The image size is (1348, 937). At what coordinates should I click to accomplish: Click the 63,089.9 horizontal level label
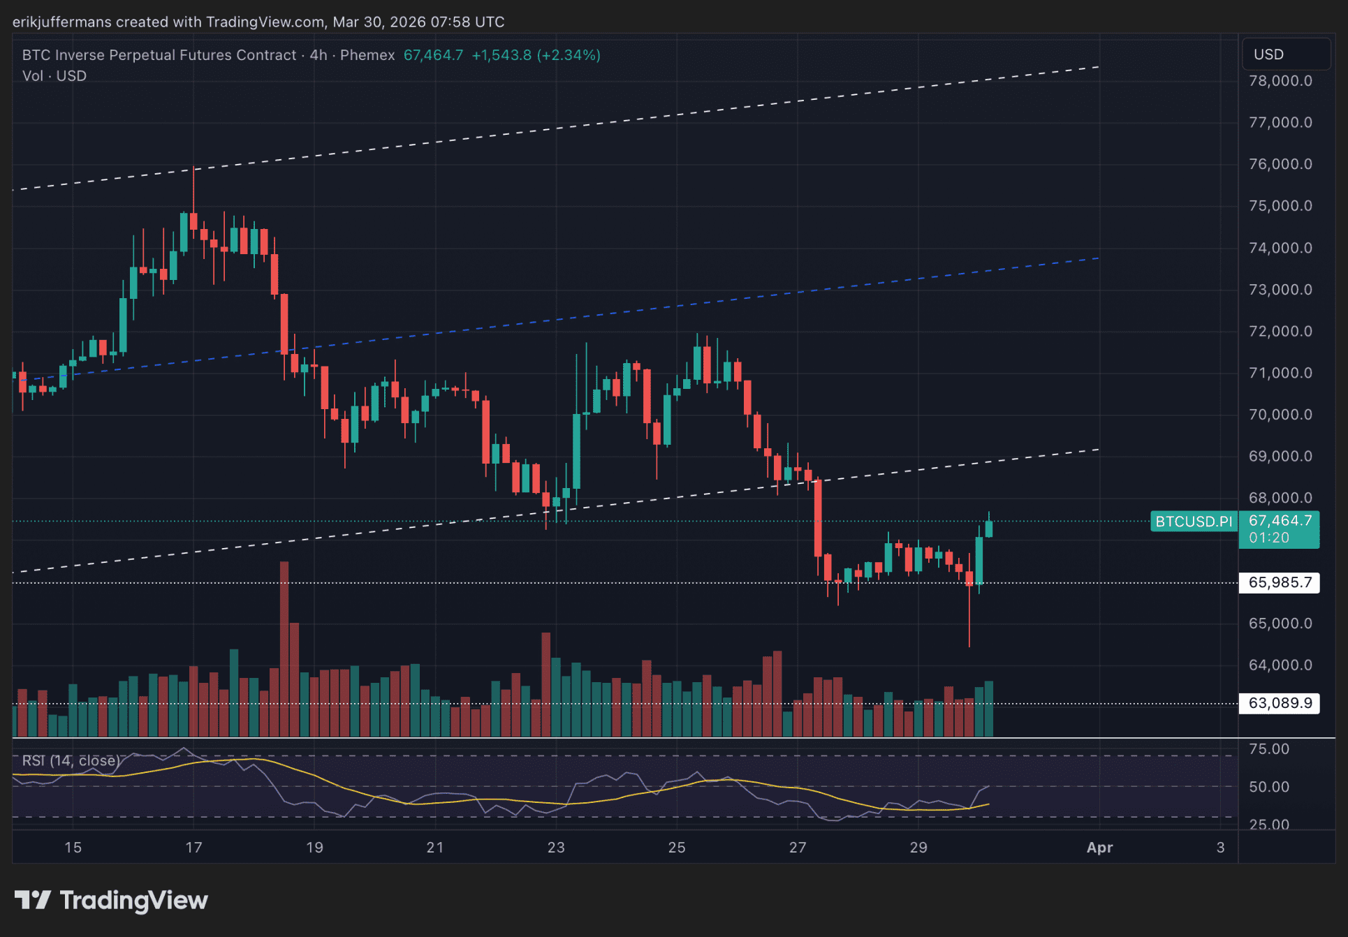(1279, 702)
